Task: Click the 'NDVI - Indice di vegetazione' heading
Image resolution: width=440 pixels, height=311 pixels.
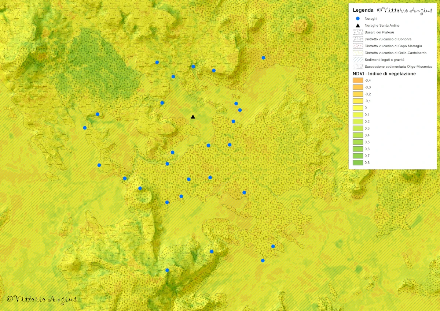Action: pyautogui.click(x=384, y=74)
